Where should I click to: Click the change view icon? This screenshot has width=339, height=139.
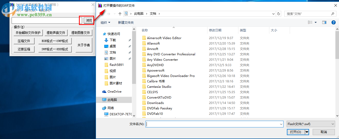tap(310, 23)
